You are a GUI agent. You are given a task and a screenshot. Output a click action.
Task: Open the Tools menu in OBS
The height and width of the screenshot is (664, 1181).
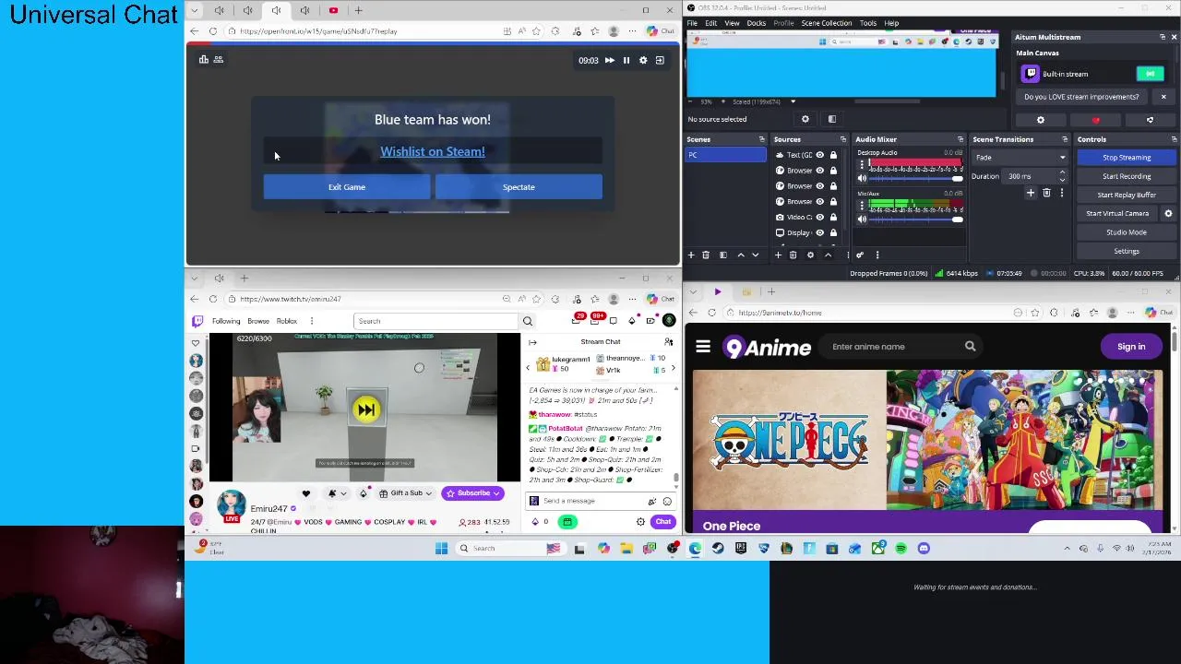(868, 23)
